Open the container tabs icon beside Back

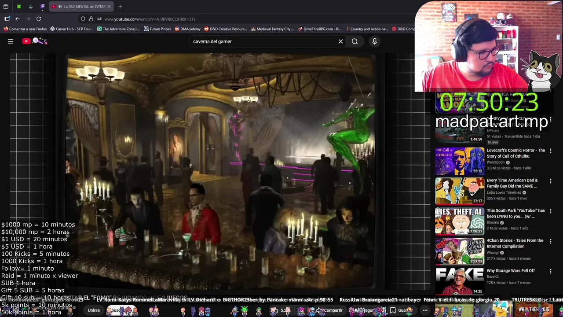[x=7, y=19]
